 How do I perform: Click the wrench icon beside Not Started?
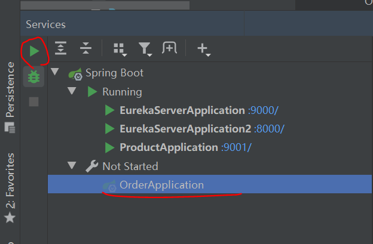coord(92,166)
